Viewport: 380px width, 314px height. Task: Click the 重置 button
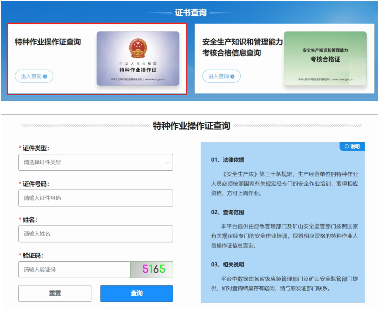pyautogui.click(x=55, y=293)
